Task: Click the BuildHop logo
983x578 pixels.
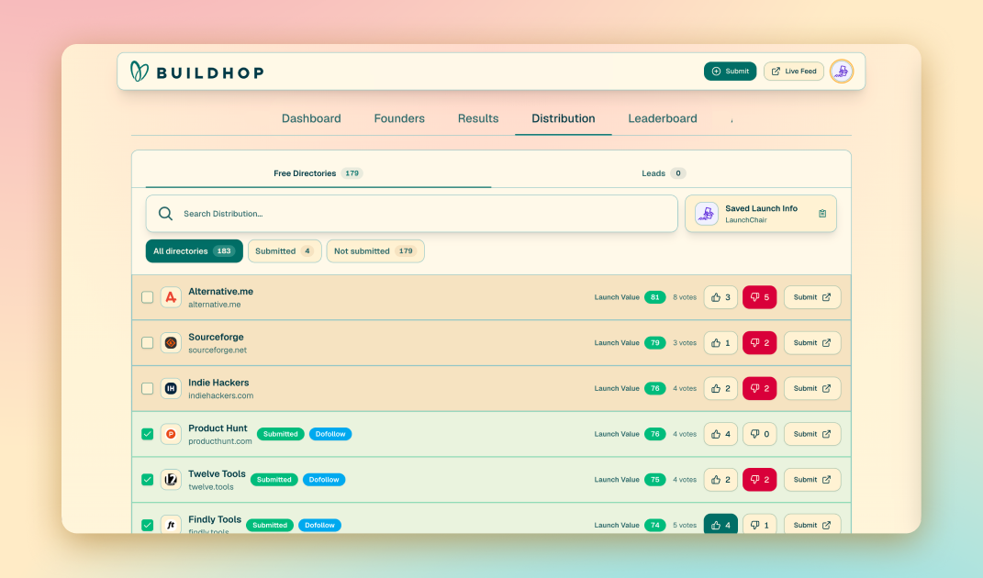Action: pos(197,72)
